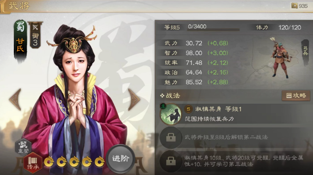Open the 重塑 reshape icon

coord(24,147)
